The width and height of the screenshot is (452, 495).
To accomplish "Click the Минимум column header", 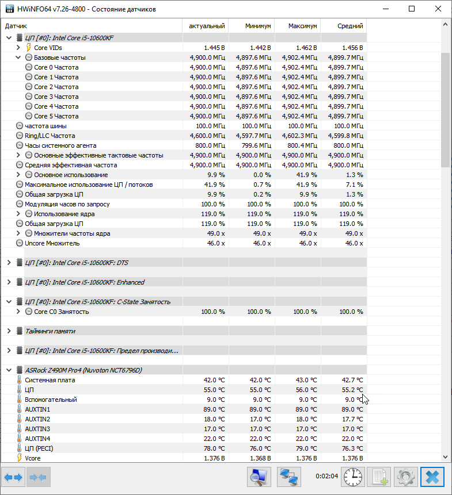I will coord(252,26).
